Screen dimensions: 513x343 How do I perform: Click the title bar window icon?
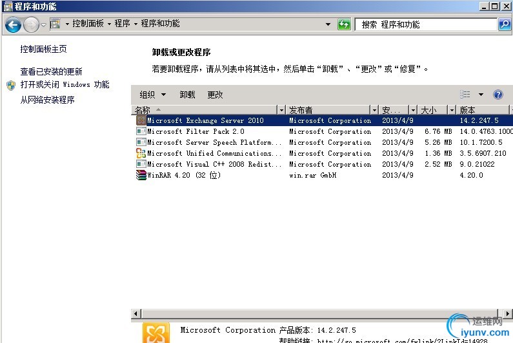8,6
